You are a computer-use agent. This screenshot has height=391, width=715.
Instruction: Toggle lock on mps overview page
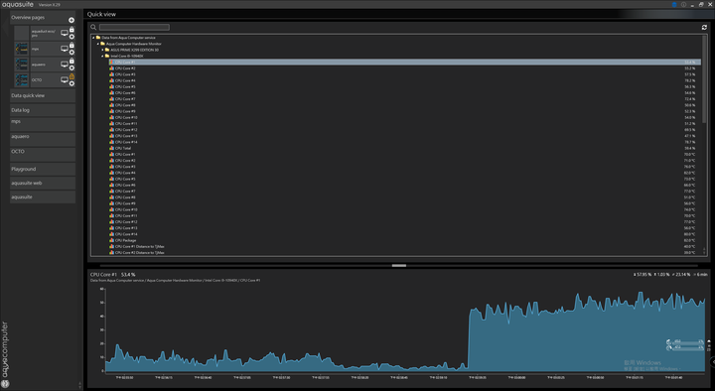click(x=71, y=45)
